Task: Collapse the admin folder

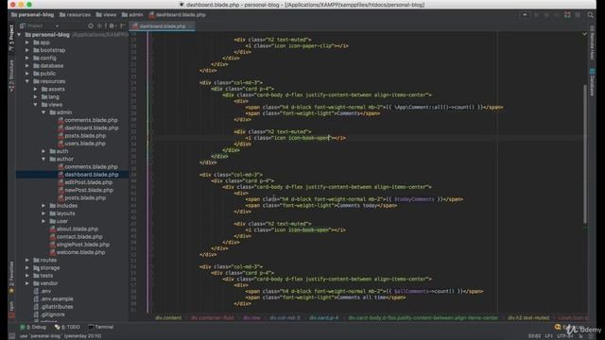Action: [x=43, y=112]
